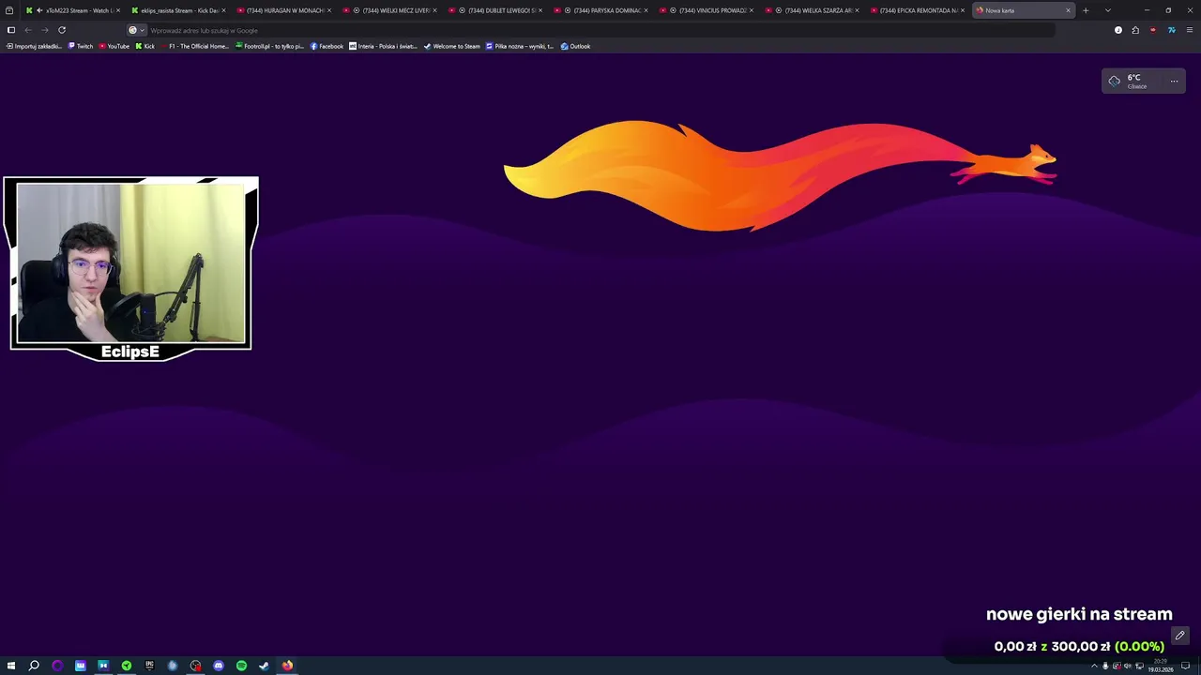This screenshot has height=675, width=1201.
Task: Open Spotify from the taskbar
Action: coord(241,666)
